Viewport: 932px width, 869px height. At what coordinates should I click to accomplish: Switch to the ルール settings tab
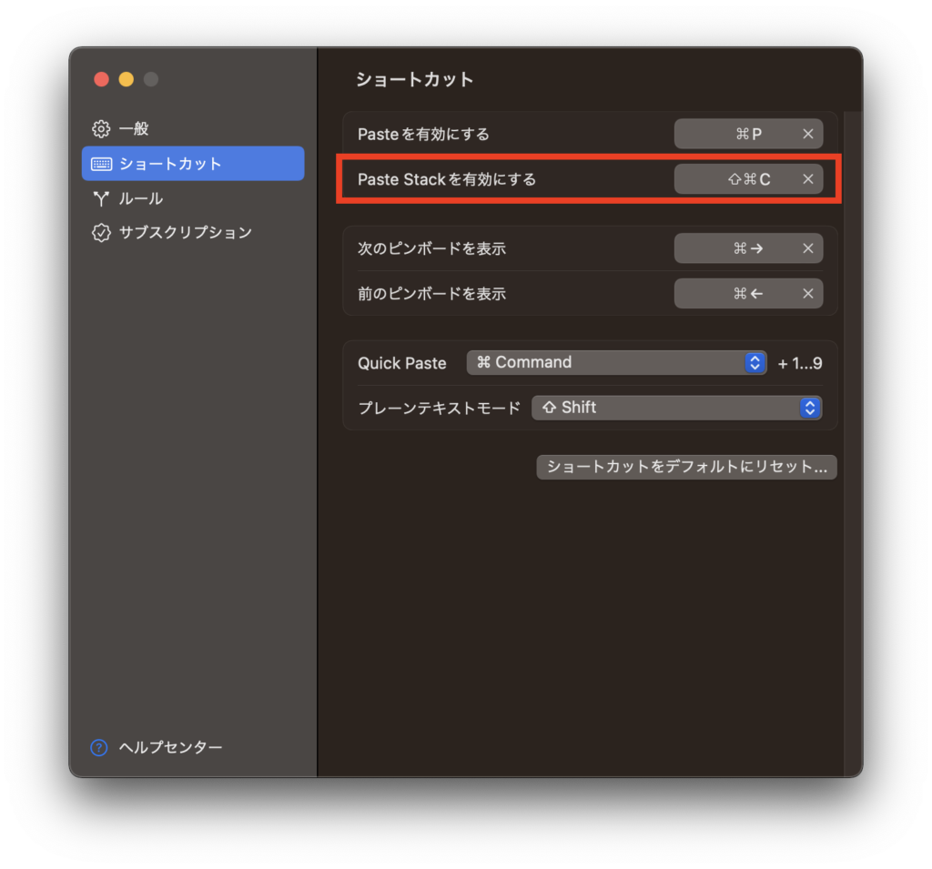click(141, 198)
